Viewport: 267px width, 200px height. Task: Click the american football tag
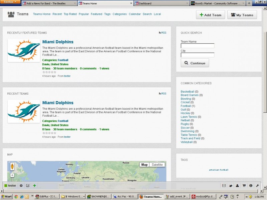(219, 170)
